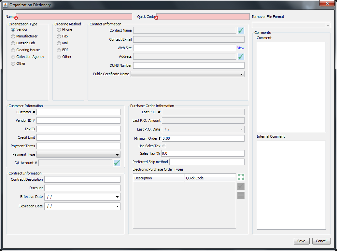Open the Payment Type dropdown

click(78, 155)
